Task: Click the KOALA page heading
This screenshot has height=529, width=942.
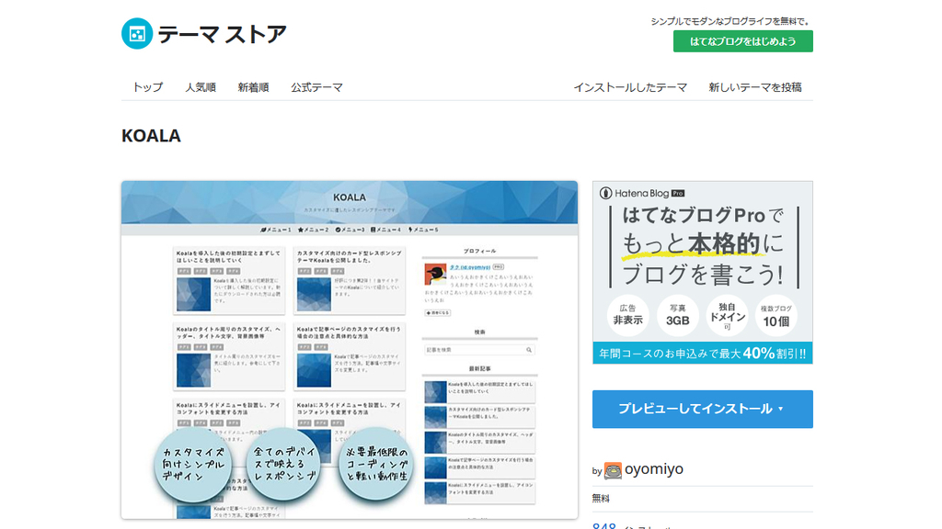Action: click(151, 136)
